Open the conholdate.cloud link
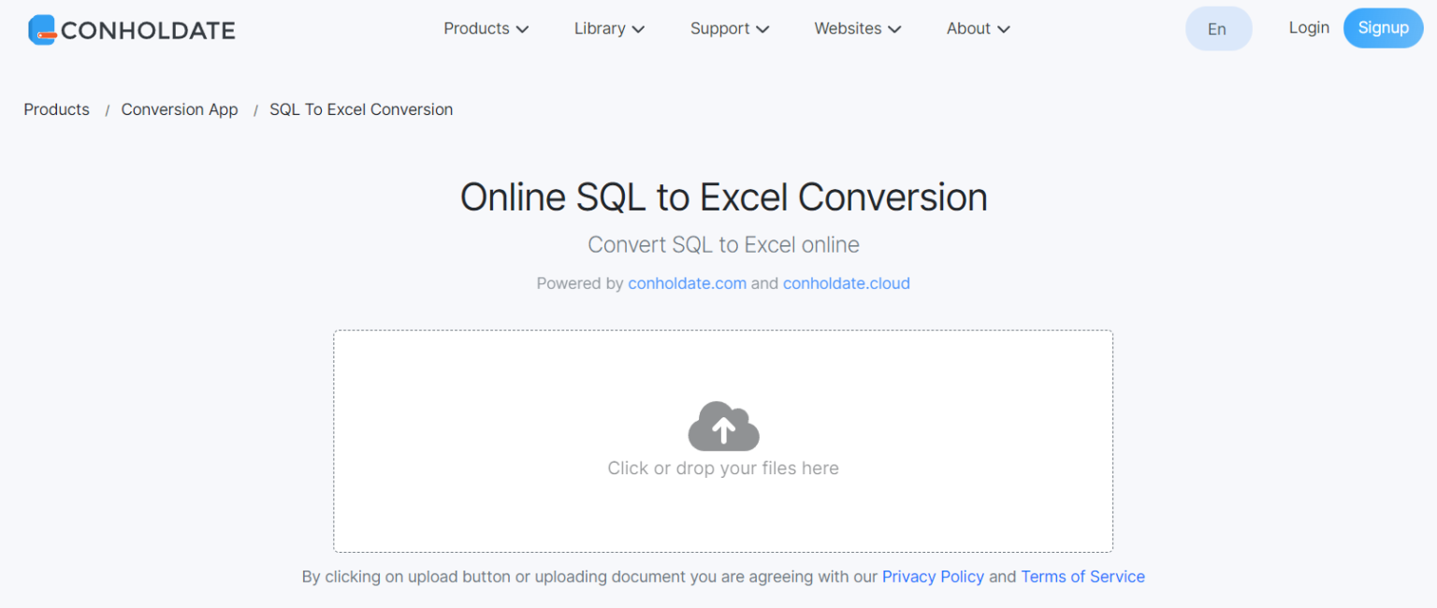Screen dimensions: 1437x608 (846, 283)
